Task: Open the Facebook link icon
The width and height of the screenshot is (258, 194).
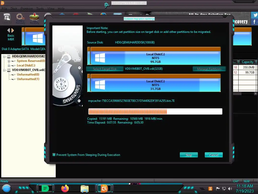Action: click(x=255, y=22)
